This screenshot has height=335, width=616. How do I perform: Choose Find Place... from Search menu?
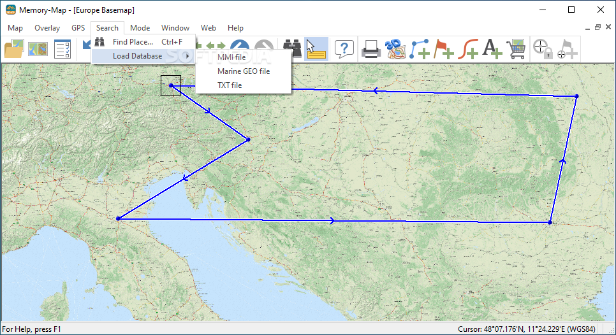[143, 41]
